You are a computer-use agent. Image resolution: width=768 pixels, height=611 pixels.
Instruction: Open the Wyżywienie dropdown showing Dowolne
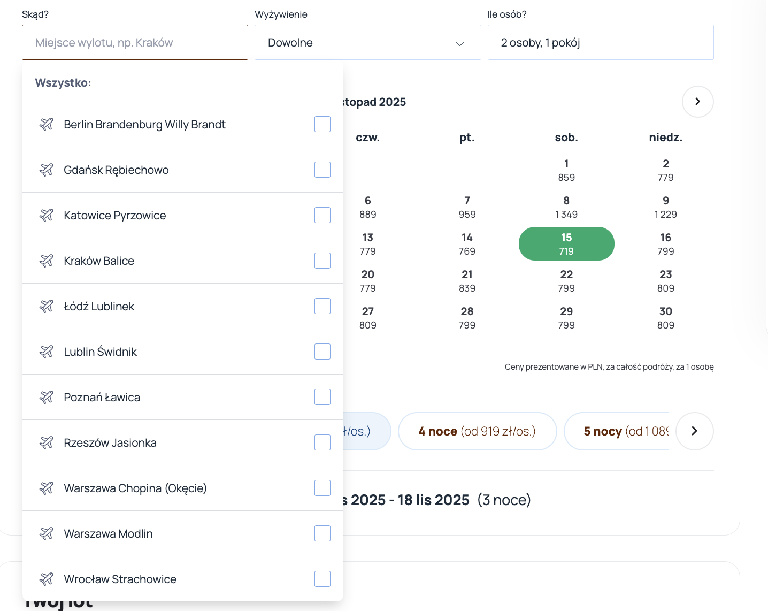[x=367, y=42]
